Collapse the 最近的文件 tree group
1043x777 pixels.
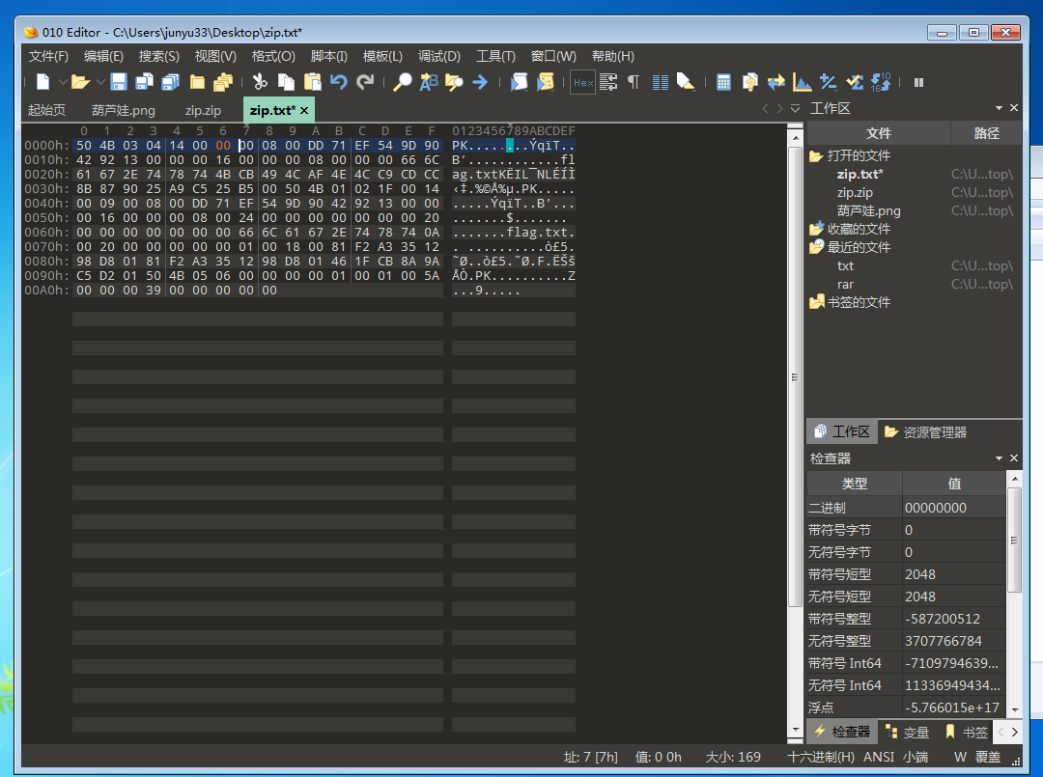click(816, 247)
